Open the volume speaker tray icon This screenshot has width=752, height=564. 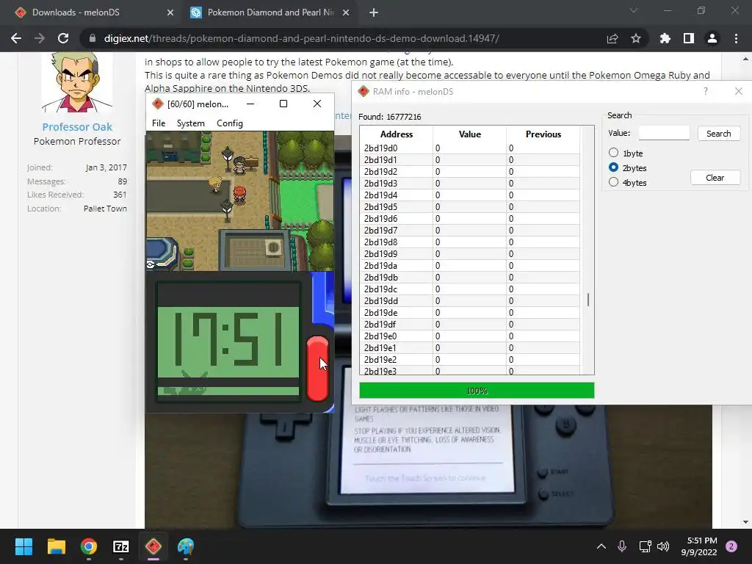[x=663, y=546]
